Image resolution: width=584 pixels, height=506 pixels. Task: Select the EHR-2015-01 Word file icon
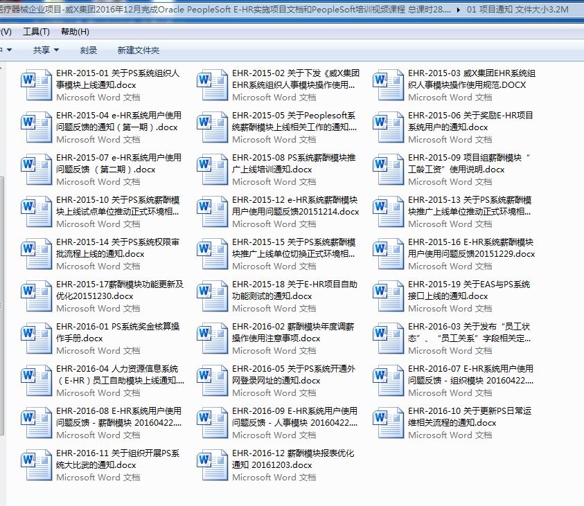click(36, 85)
